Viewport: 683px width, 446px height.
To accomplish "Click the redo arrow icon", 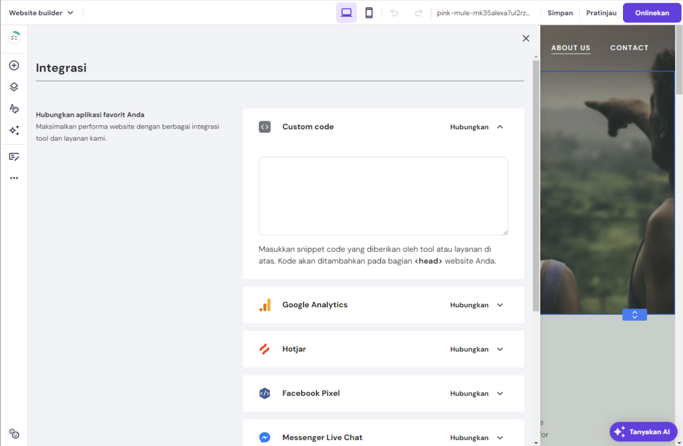I will coord(417,12).
